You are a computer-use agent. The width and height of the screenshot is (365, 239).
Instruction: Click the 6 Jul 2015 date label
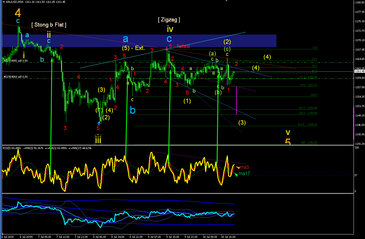[x=8, y=237]
